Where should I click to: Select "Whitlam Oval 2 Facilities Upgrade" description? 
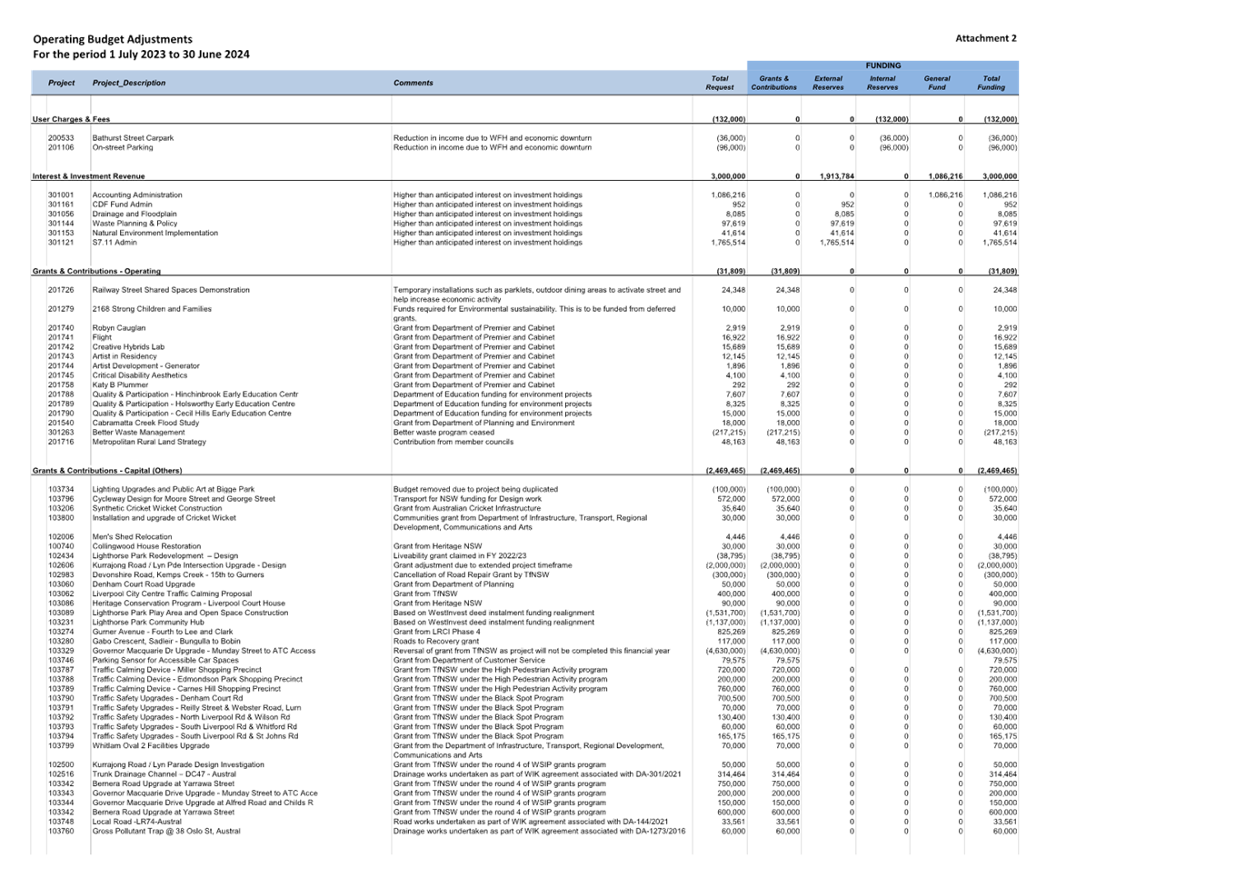151,746
